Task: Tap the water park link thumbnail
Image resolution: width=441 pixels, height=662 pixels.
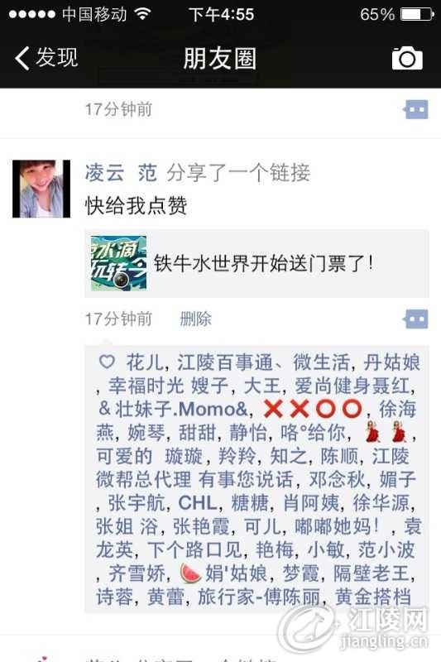Action: tap(118, 263)
